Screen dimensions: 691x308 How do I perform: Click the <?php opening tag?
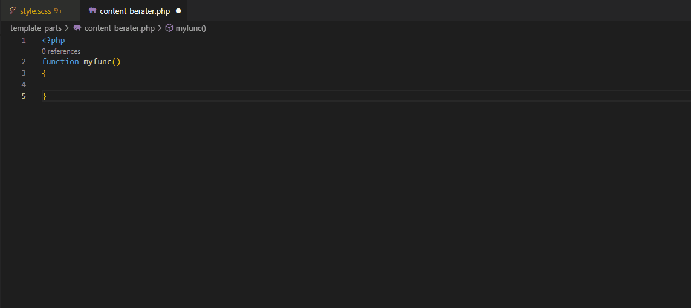coord(53,41)
